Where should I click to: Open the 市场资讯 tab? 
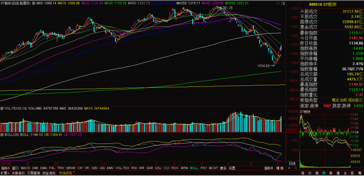[x=66, y=173]
